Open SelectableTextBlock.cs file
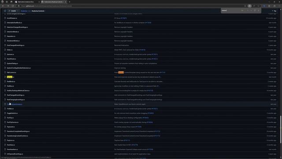The height and width of the screenshot is (159, 282). 15,23
